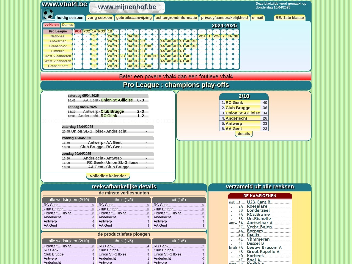Click the Anderlecht - RC Genk 1-2 result

tap(108, 116)
